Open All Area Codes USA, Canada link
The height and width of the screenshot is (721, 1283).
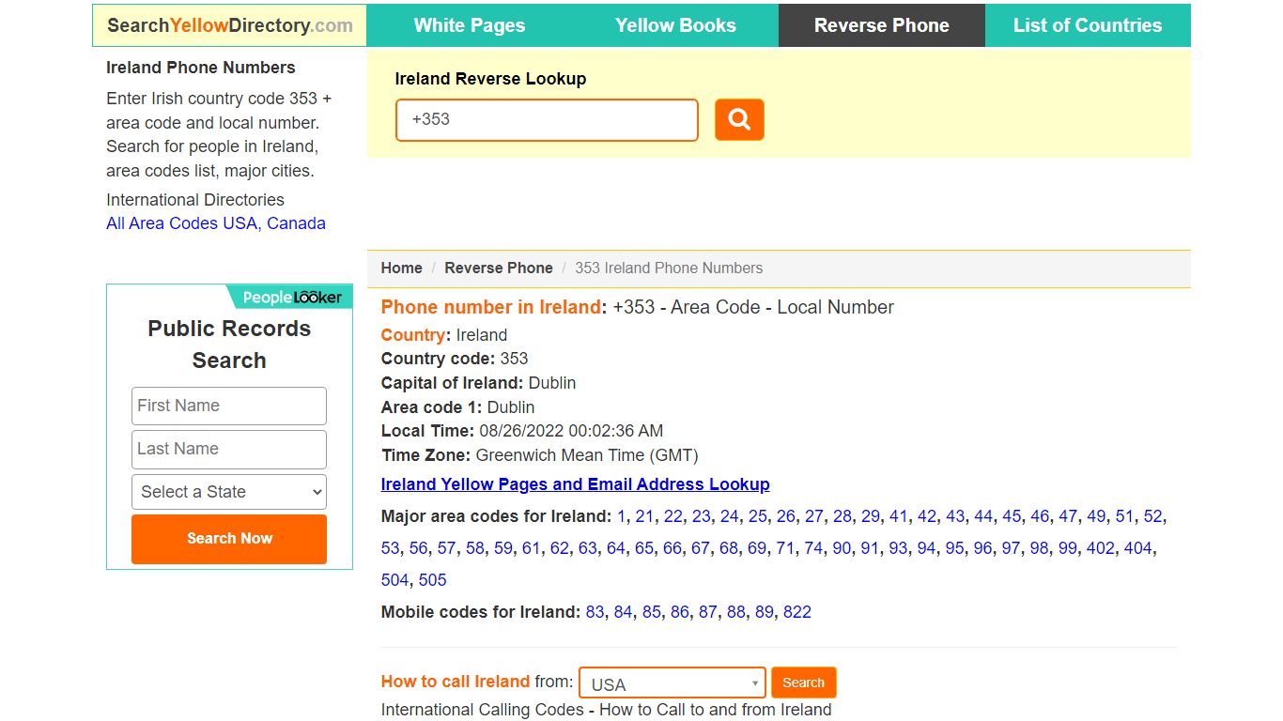(x=216, y=223)
